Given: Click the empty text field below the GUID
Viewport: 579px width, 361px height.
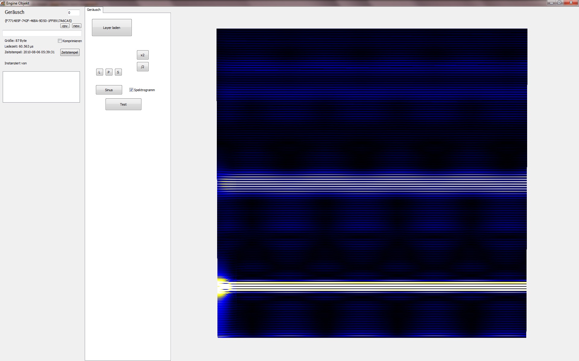Looking at the screenshot, I should click(42, 33).
